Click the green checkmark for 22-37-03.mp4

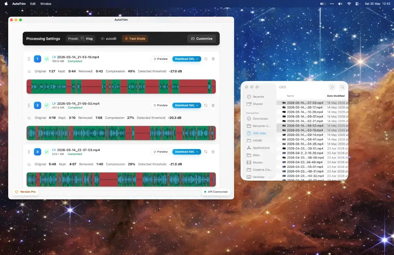[x=47, y=152]
